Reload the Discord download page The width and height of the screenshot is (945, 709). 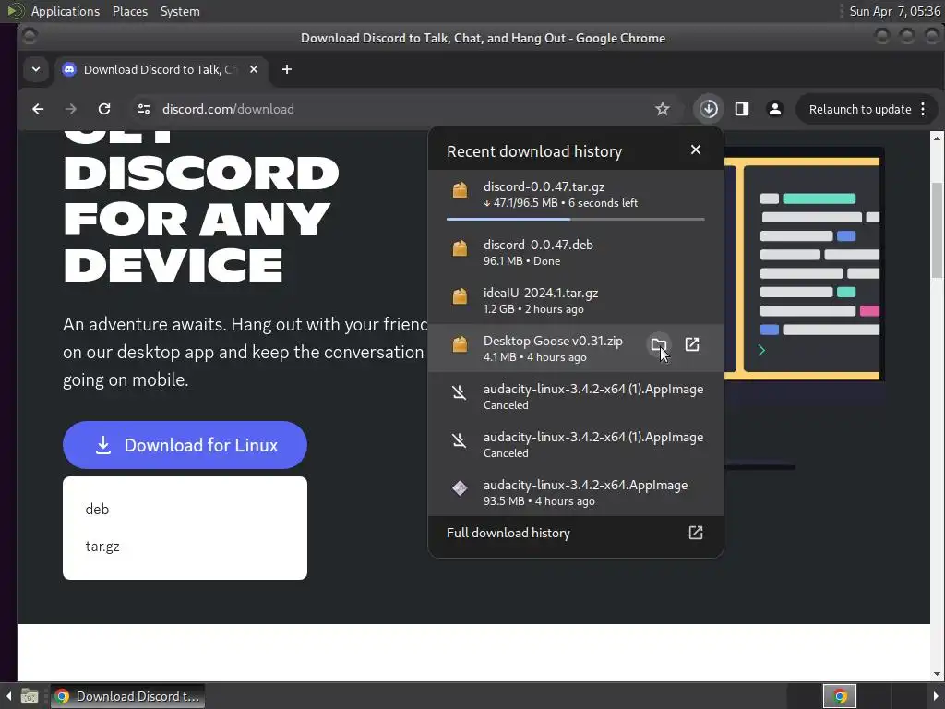coord(104,109)
